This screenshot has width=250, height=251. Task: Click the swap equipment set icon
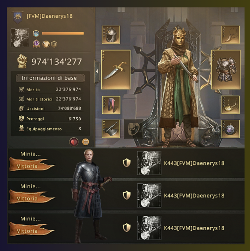tap(133, 129)
